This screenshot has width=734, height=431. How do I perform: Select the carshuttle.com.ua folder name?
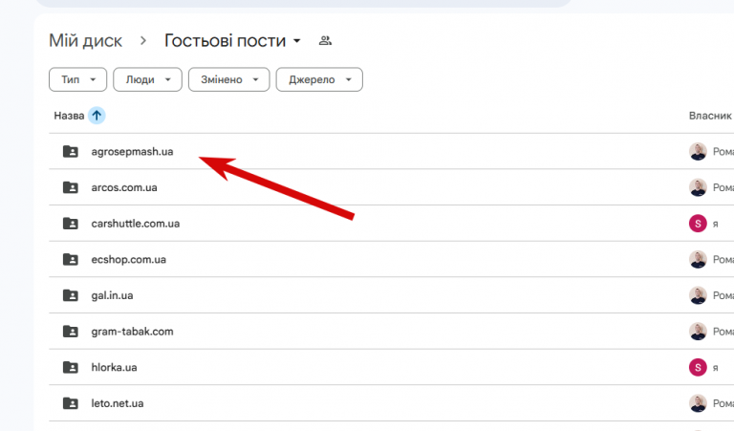point(136,224)
